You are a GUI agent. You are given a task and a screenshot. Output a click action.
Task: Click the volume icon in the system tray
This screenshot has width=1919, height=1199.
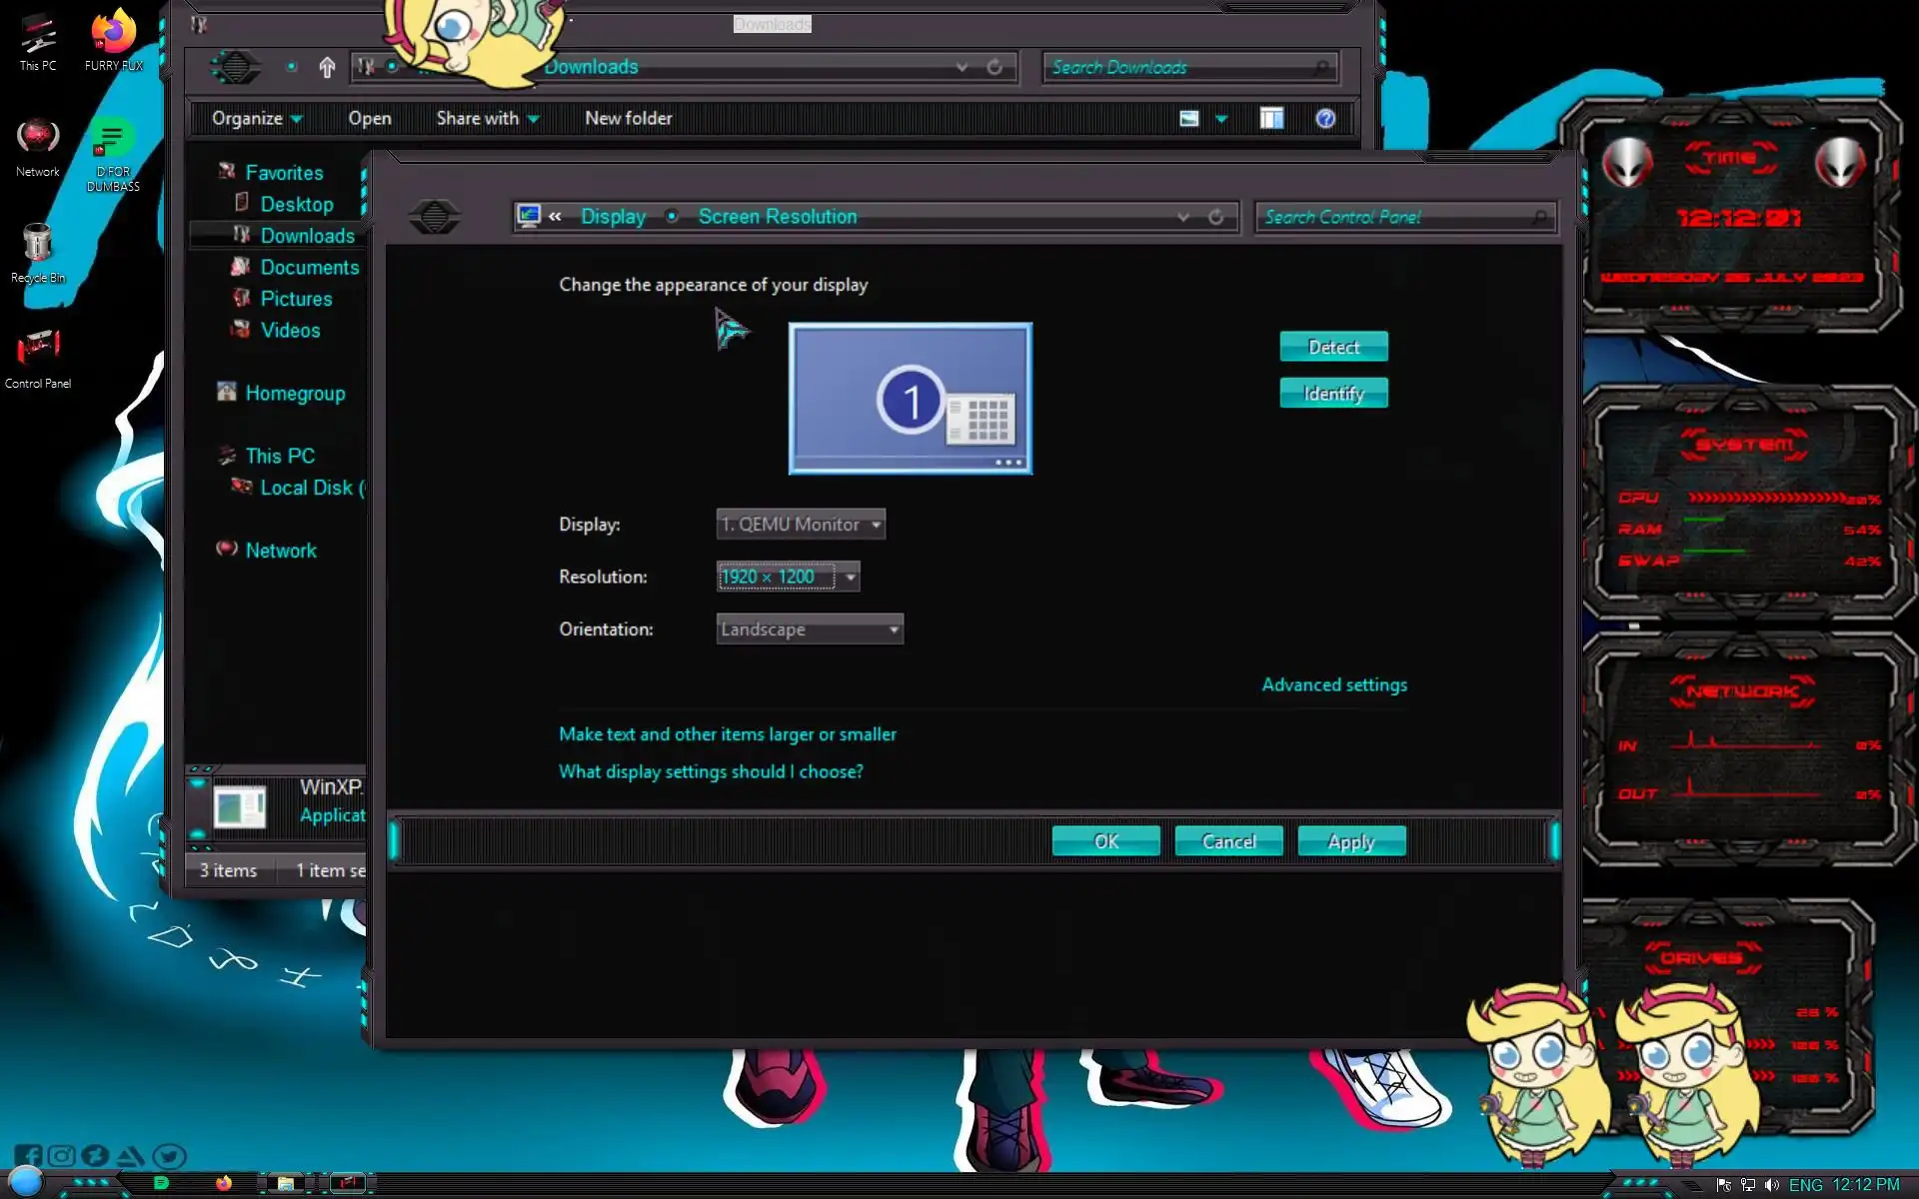1772,1185
